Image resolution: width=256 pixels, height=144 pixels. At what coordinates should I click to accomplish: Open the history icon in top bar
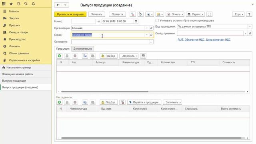click(x=18, y=4)
